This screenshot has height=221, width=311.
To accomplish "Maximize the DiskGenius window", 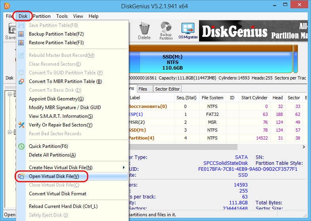I will tap(285, 5).
